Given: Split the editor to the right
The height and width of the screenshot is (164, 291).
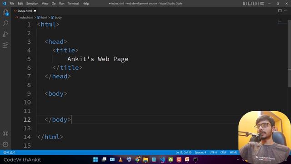Looking at the screenshot, I should (280, 11).
